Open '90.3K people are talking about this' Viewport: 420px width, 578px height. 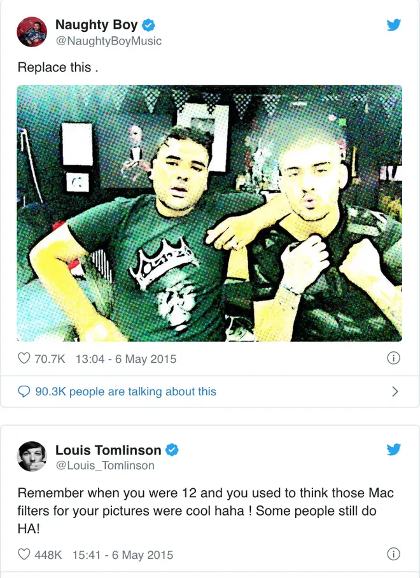[125, 391]
